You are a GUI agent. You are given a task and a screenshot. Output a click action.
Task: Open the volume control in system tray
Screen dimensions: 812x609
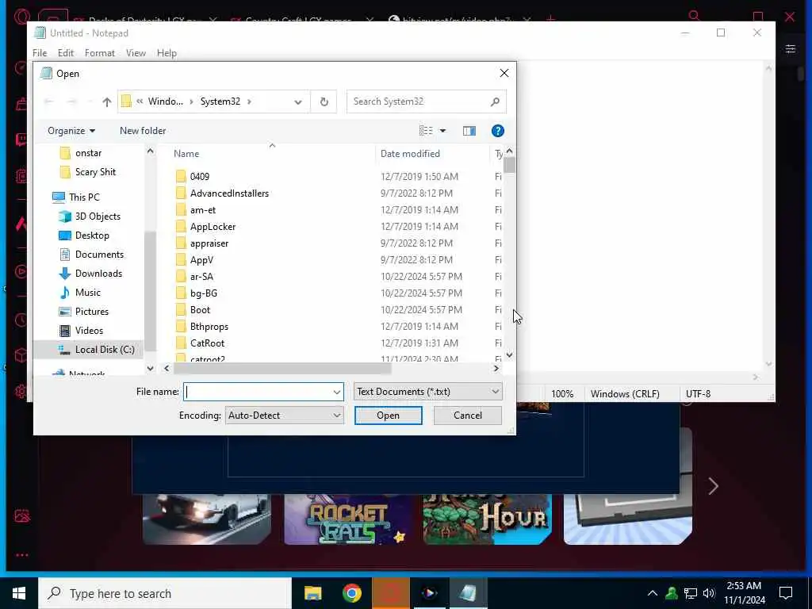(709, 593)
